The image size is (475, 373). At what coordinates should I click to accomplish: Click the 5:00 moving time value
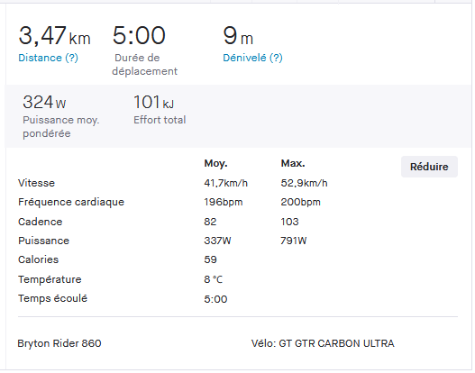tap(140, 36)
